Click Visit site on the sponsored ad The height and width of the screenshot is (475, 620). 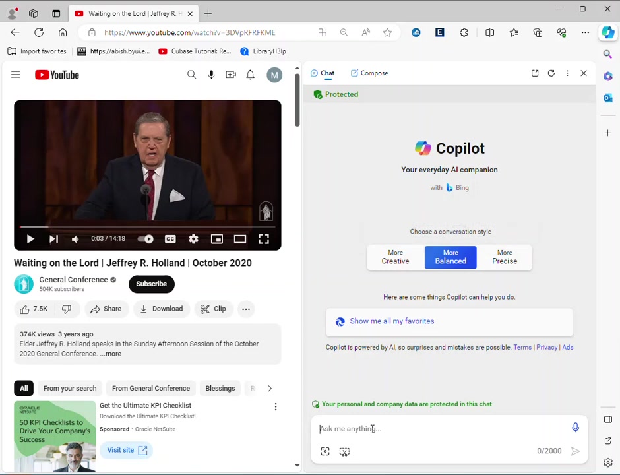click(127, 449)
